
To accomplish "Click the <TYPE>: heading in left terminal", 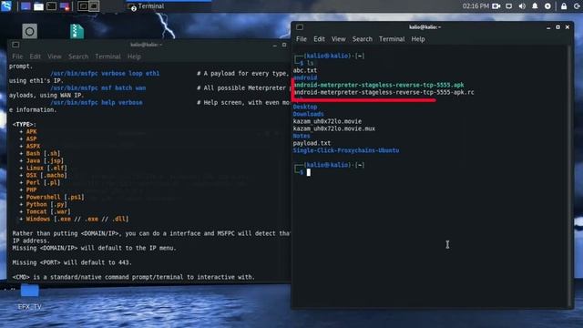I will (x=25, y=125).
